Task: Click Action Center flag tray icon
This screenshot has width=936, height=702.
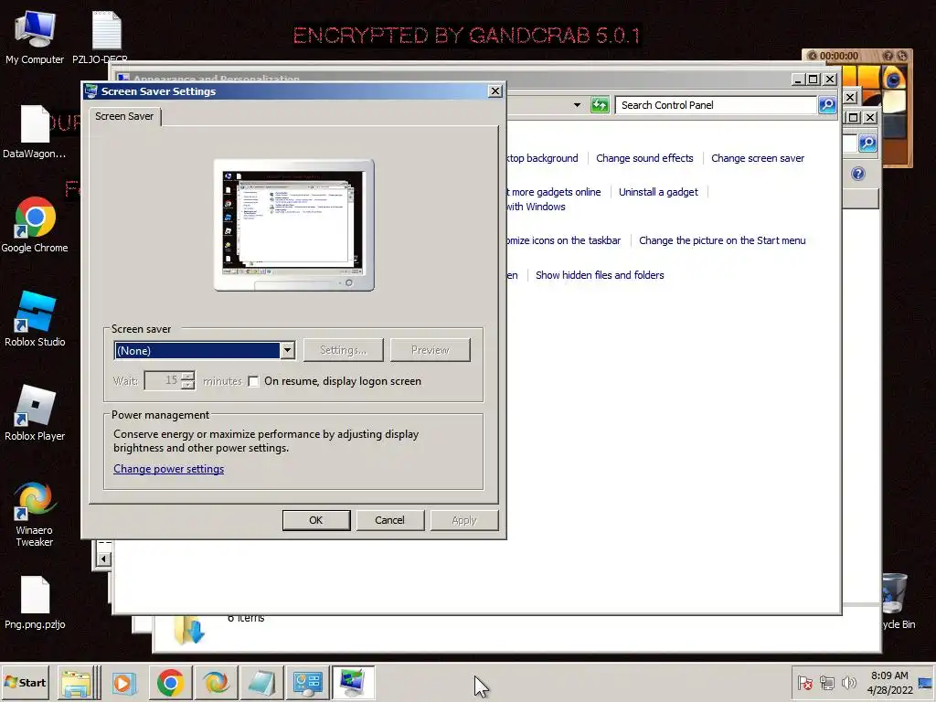Action: click(x=804, y=682)
